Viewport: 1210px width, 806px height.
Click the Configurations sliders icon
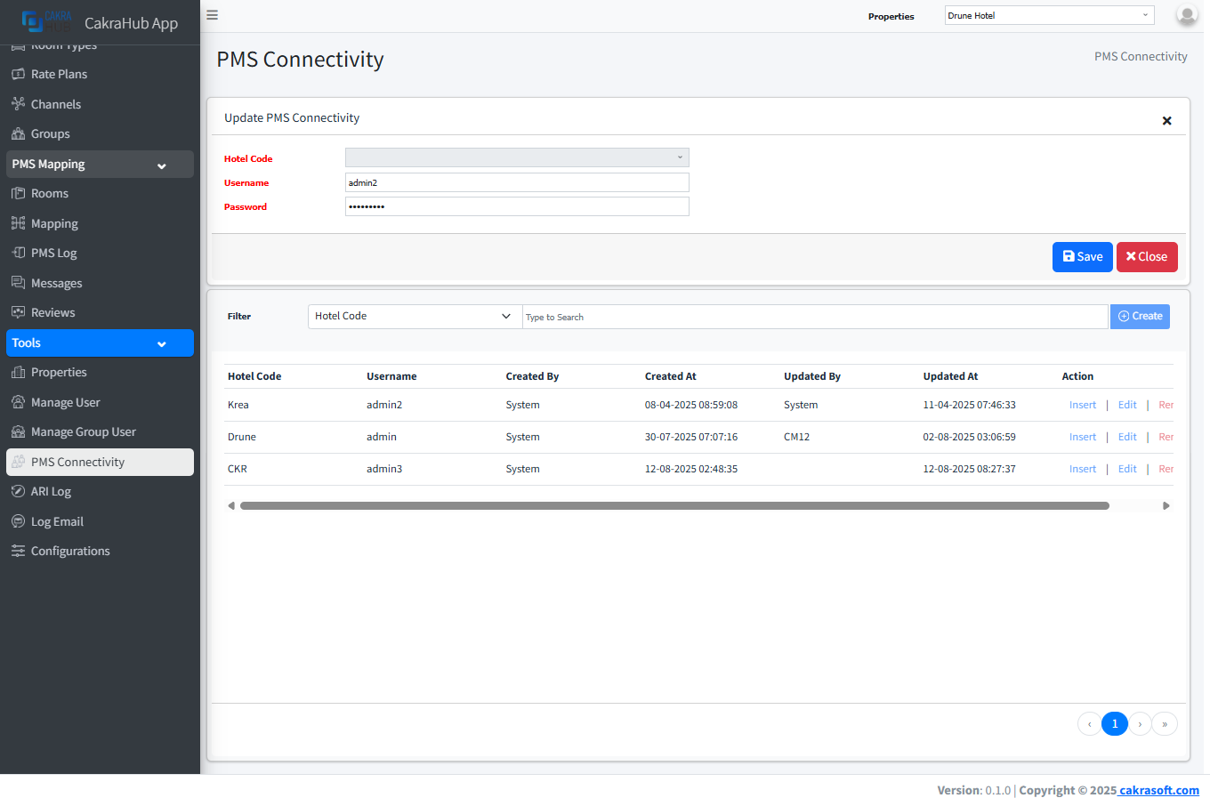(x=18, y=551)
